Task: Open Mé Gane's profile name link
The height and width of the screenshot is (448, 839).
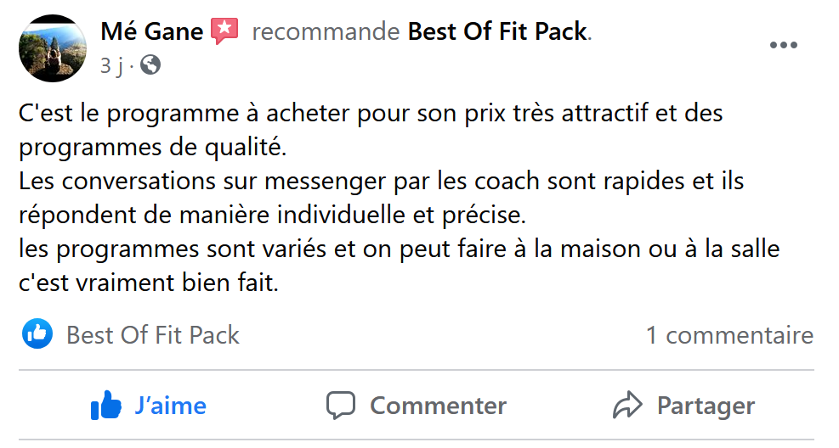Action: 152,32
